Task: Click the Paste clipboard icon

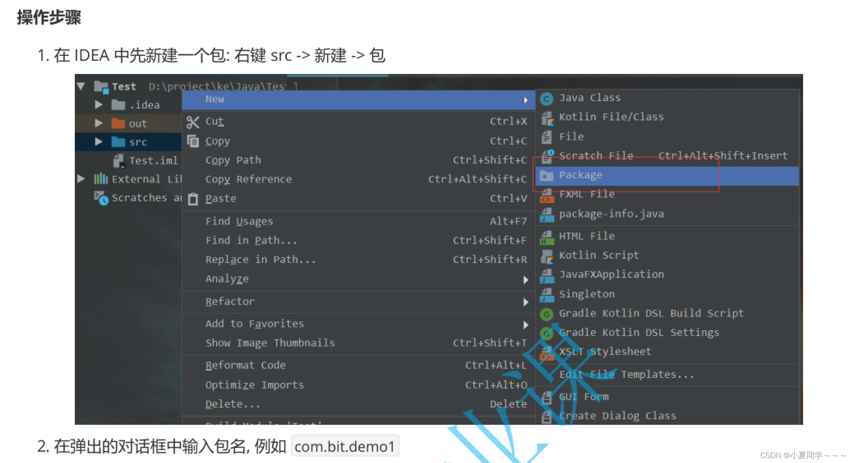Action: pyautogui.click(x=193, y=199)
